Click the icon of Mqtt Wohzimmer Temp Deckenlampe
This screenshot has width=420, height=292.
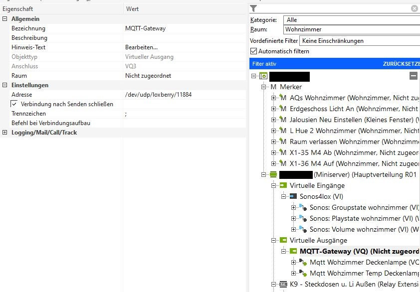click(303, 273)
